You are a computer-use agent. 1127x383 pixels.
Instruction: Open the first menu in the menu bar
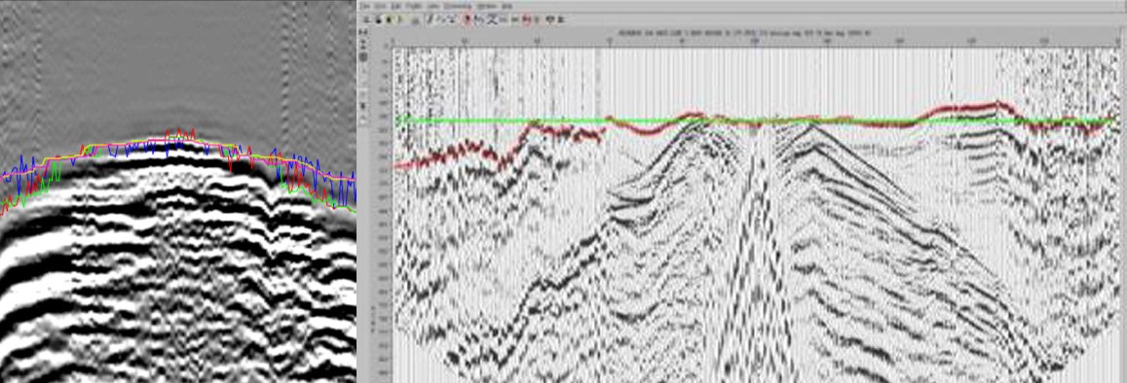(365, 6)
